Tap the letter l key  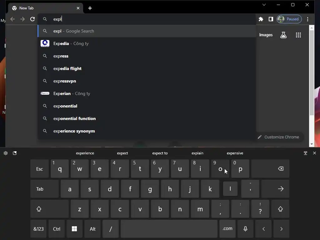pyautogui.click(x=230, y=189)
